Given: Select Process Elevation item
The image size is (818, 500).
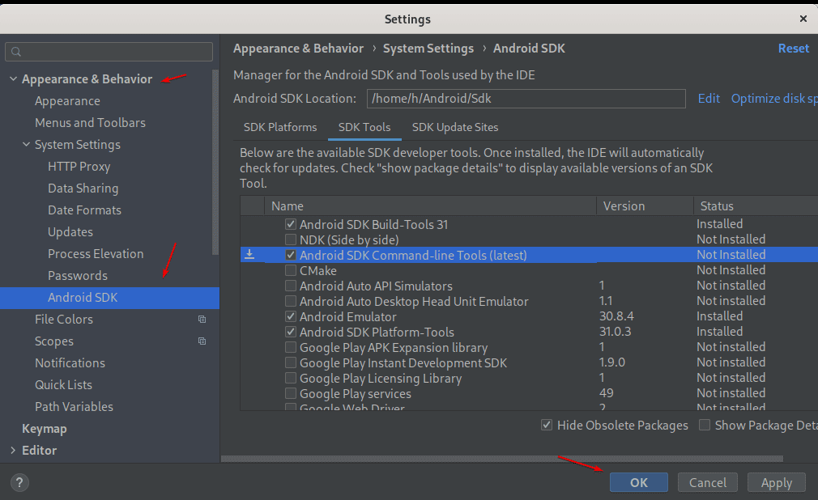Looking at the screenshot, I should 96,254.
